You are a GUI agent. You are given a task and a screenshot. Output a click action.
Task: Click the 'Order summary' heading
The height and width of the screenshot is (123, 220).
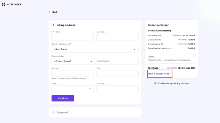point(158,25)
